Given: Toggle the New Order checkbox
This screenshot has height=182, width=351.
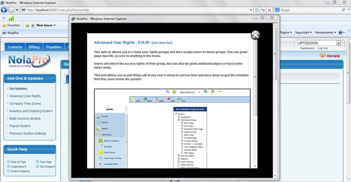Looking at the screenshot, I should tap(182, 123).
